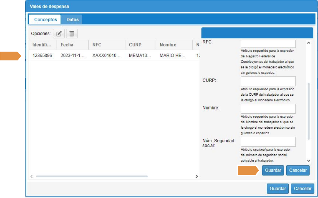Click the bottom dialog Guardar button
This screenshot has width=318, height=198.
point(278,189)
